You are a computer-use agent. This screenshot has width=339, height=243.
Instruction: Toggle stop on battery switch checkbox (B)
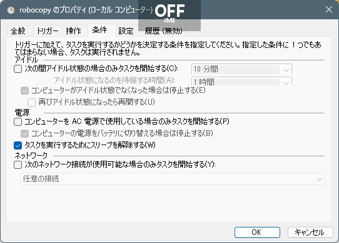24,133
